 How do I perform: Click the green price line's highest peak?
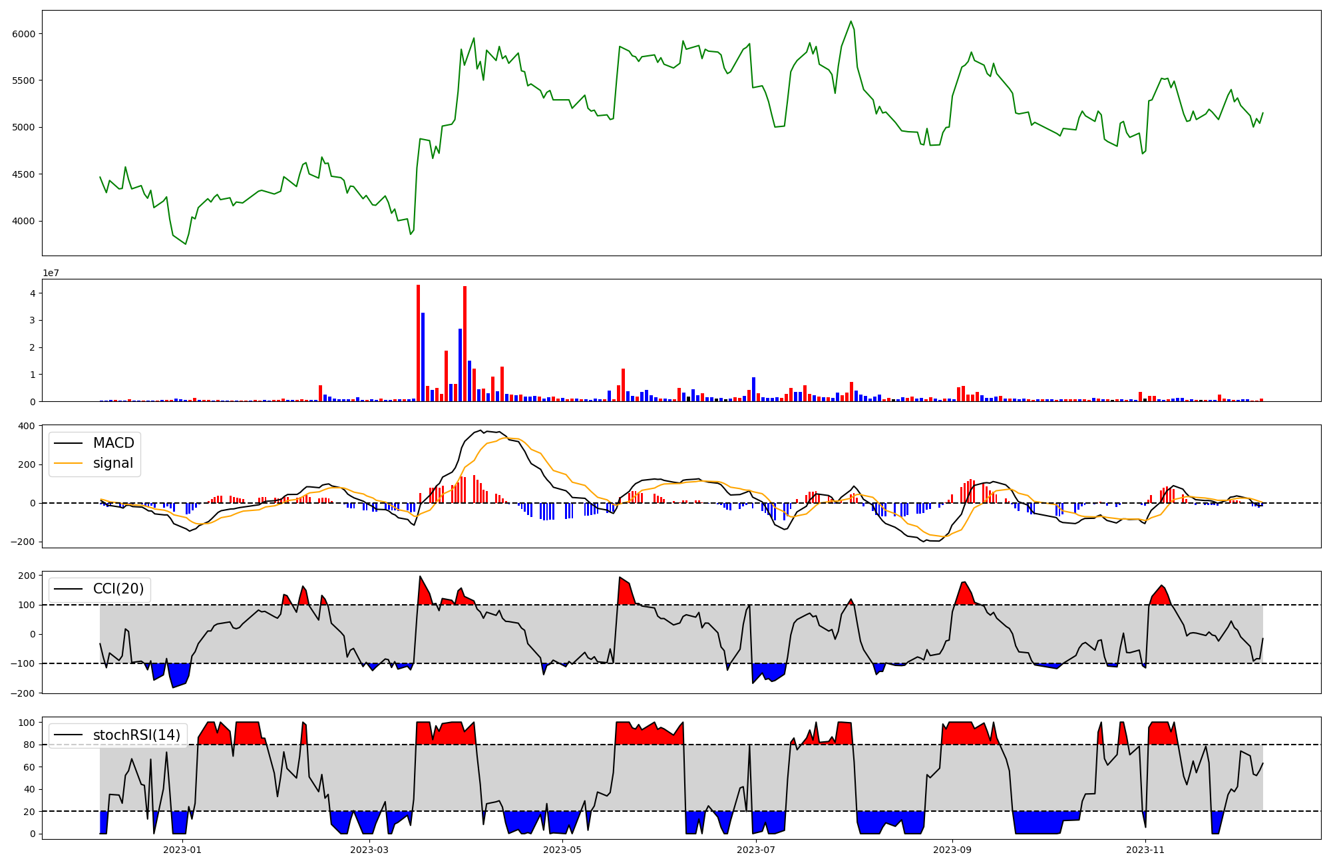(x=851, y=21)
